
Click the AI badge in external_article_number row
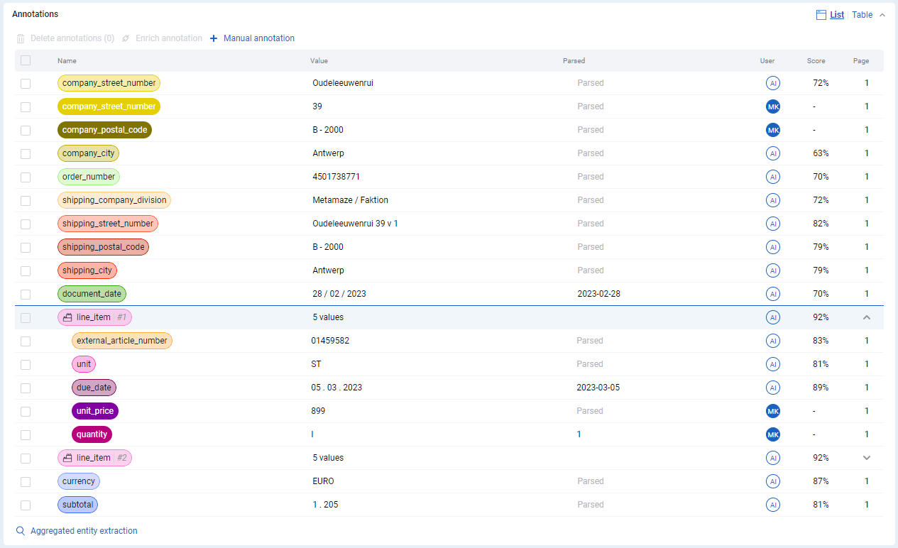point(773,341)
